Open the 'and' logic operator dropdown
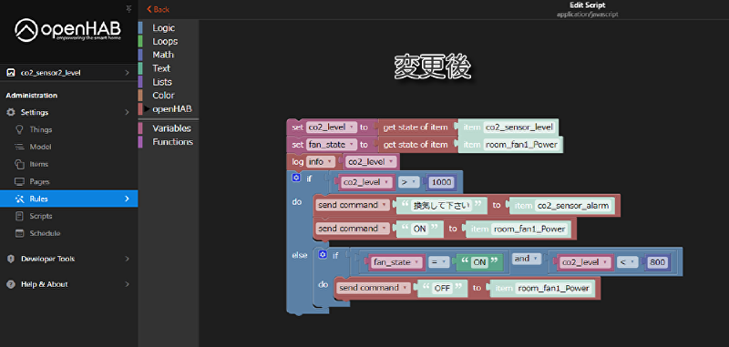The height and width of the screenshot is (347, 729). pyautogui.click(x=527, y=259)
